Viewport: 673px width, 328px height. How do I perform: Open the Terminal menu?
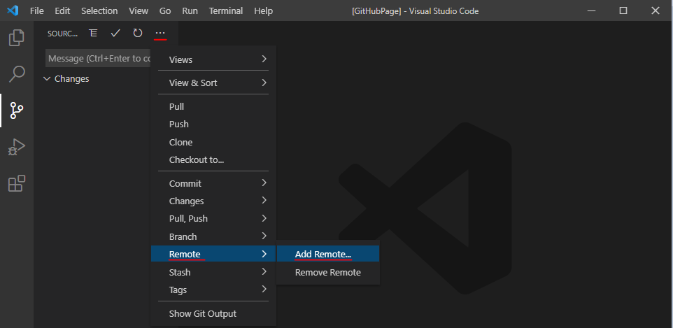tap(226, 10)
